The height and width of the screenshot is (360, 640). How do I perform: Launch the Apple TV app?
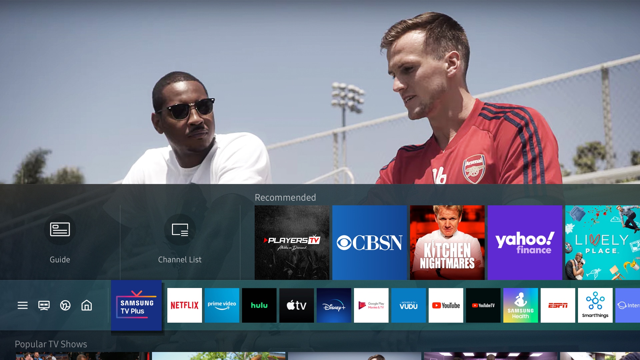tap(296, 305)
